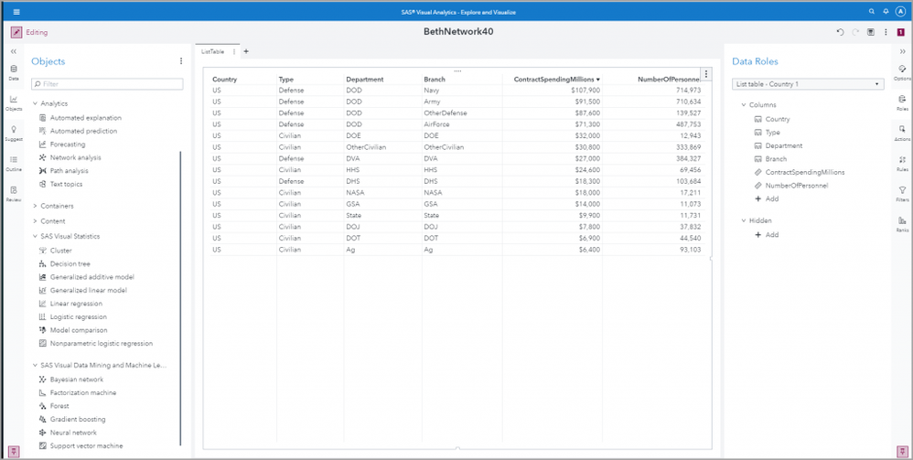Select the Network analysis object
913x460 pixels.
click(x=75, y=158)
